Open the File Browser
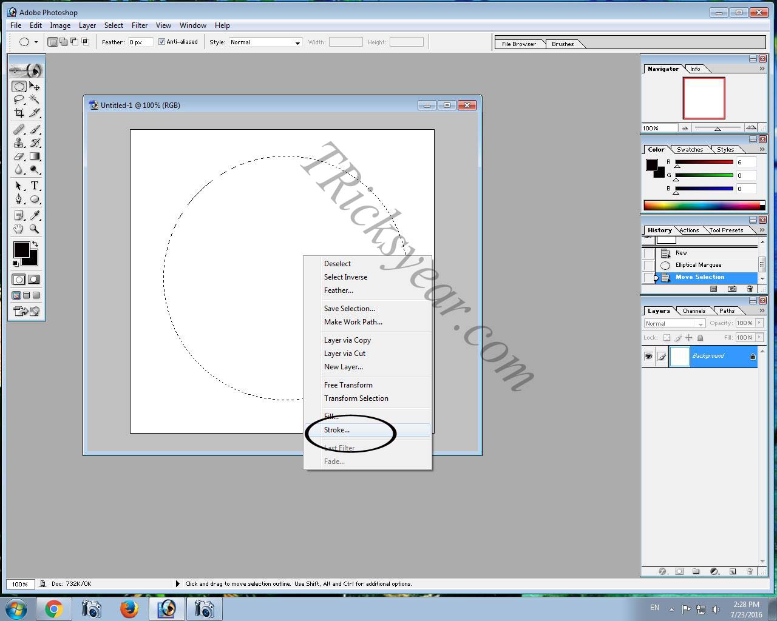777x621 pixels. 520,44
